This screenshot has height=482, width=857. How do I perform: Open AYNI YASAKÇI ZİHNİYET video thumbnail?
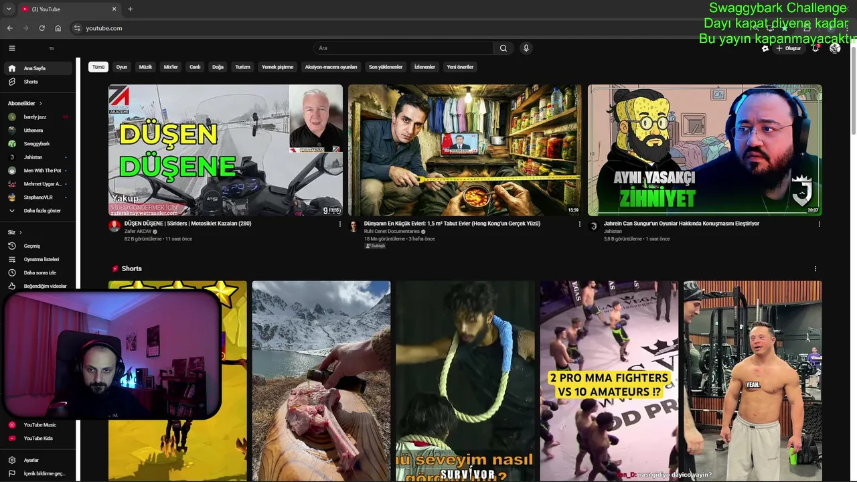tap(704, 150)
